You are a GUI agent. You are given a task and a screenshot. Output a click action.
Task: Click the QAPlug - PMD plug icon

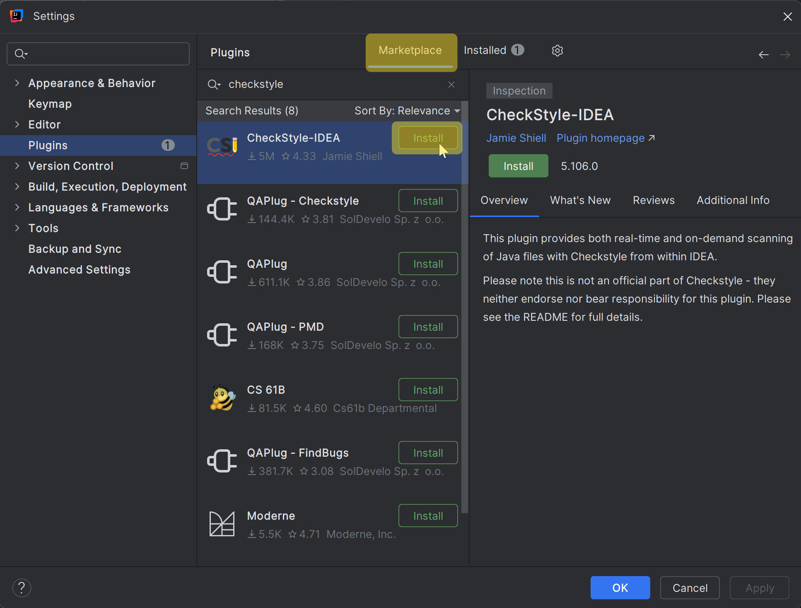pos(222,335)
